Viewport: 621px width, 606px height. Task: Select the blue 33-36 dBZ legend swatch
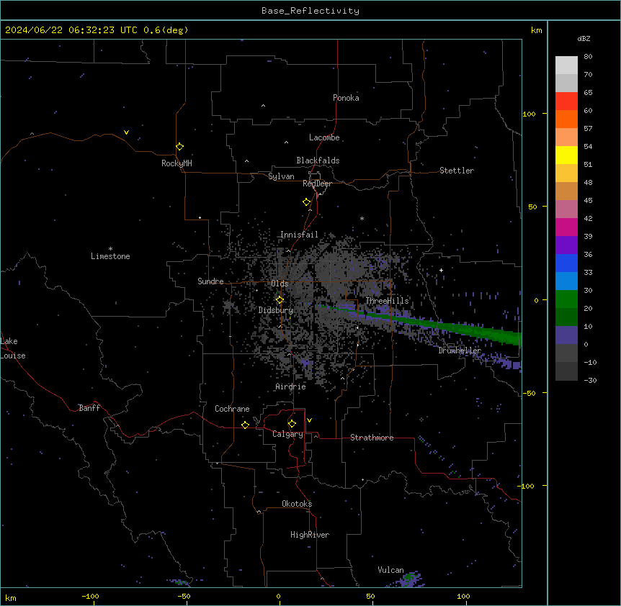566,263
